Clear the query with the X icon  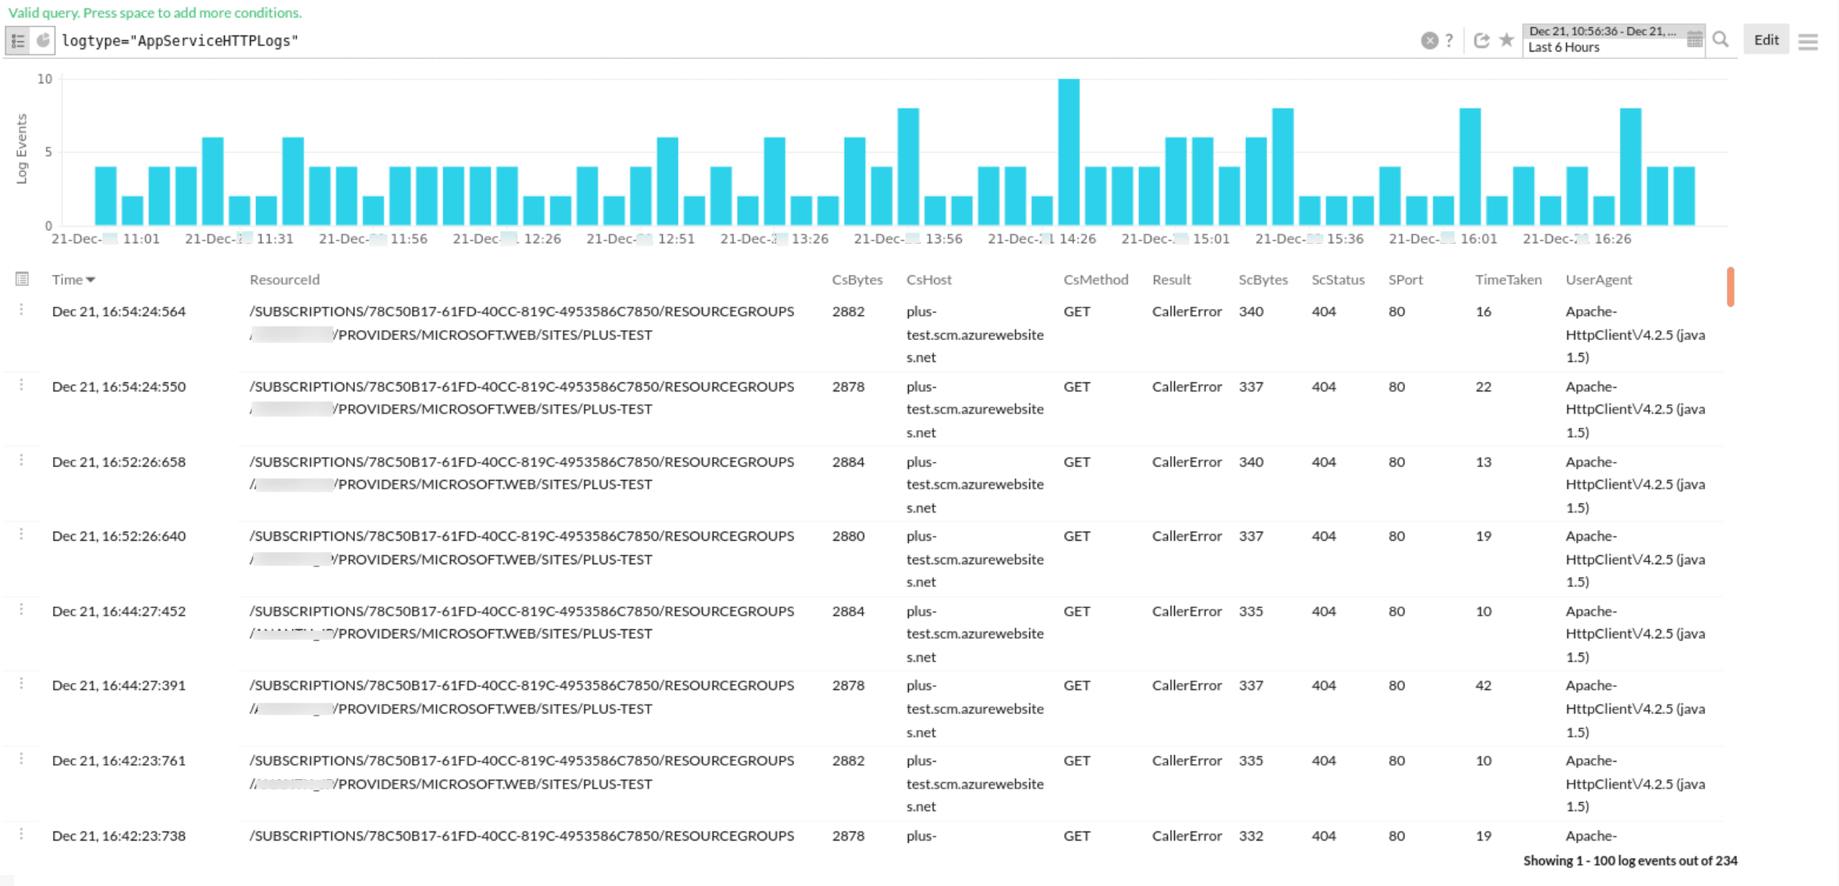pyautogui.click(x=1428, y=41)
